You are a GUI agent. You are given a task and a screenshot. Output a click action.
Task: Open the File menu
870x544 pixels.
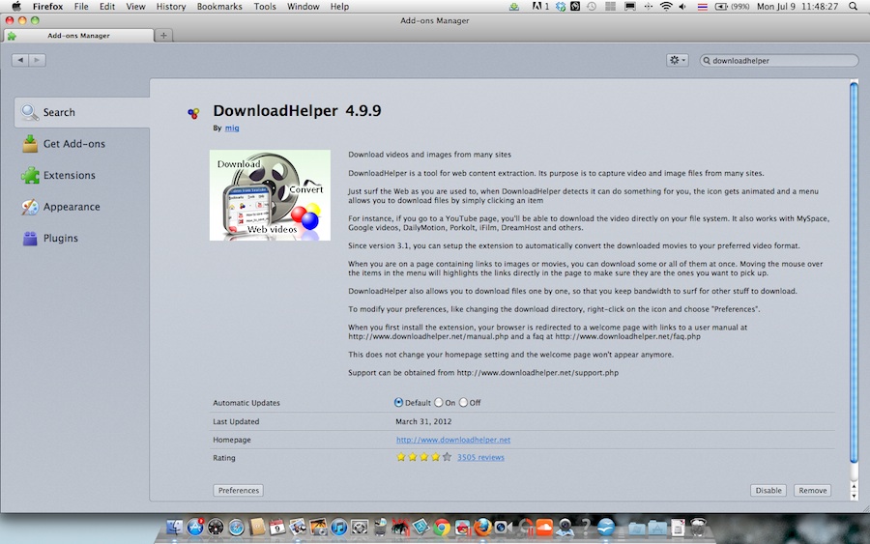[x=81, y=7]
